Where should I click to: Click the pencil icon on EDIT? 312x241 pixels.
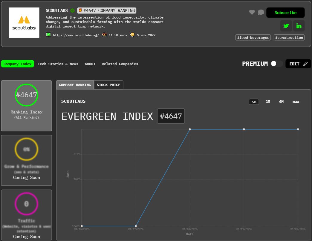click(305, 64)
